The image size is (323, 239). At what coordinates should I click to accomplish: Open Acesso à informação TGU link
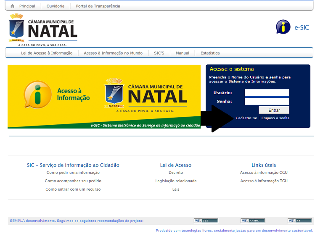pos(264,181)
